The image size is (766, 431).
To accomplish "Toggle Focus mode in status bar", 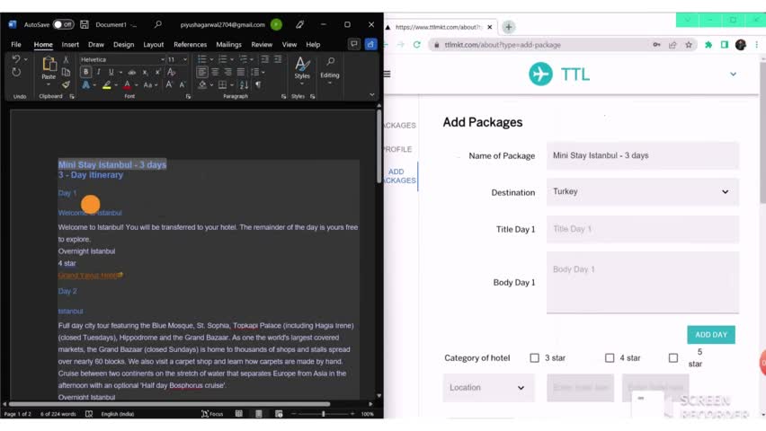I will 212,414.
